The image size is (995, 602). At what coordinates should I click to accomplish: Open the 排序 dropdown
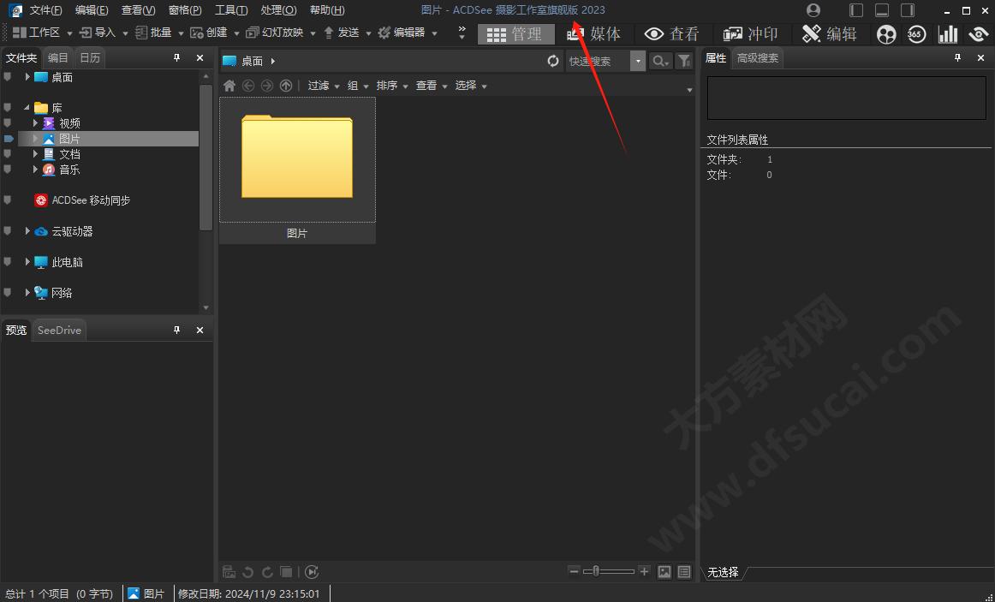pos(391,86)
